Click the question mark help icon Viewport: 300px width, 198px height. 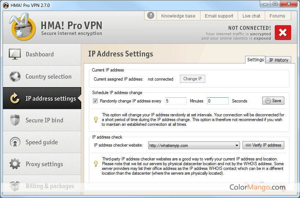[150, 16]
